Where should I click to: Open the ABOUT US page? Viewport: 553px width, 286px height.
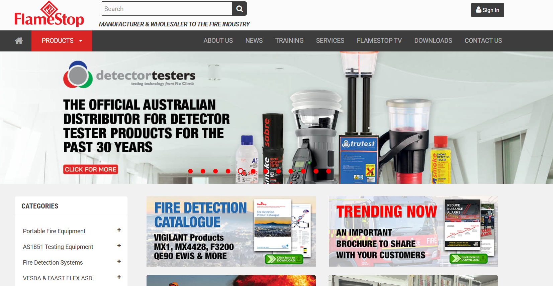pos(218,41)
